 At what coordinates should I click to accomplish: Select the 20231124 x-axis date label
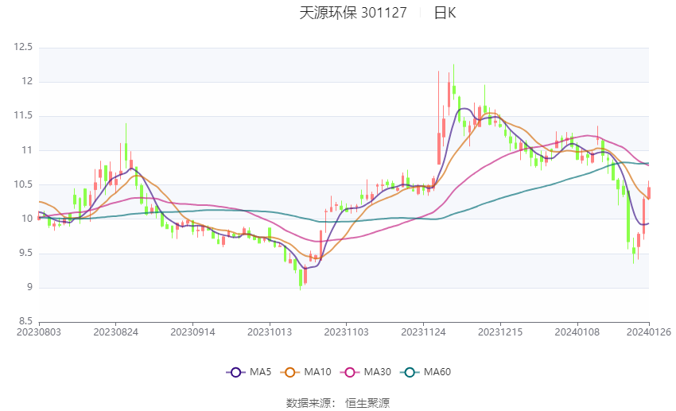coord(423,332)
